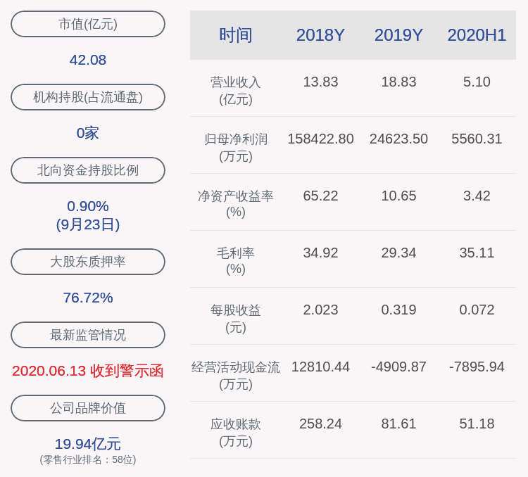Click the 2018Y column header
This screenshot has height=477, width=528.
pyautogui.click(x=320, y=35)
